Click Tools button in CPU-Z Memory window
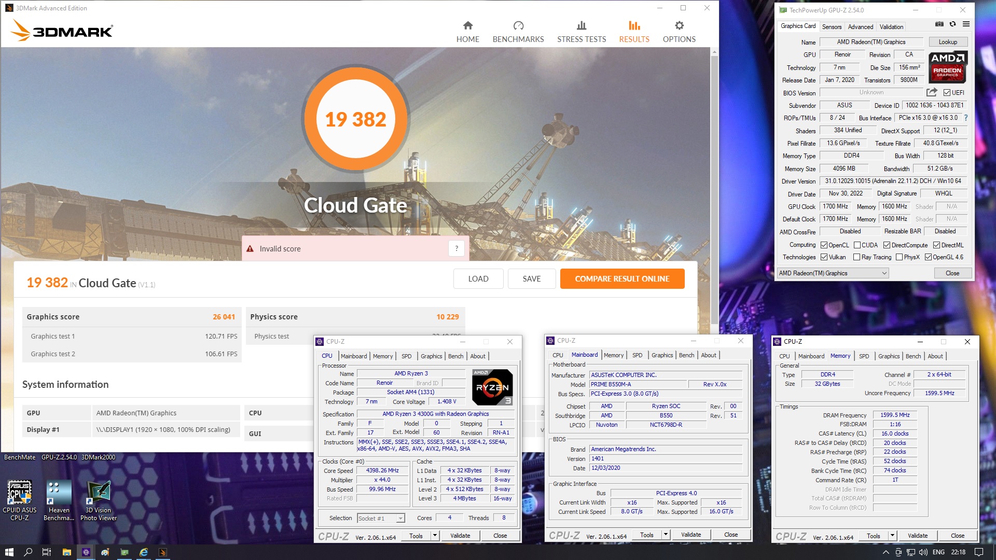The height and width of the screenshot is (560, 996). (x=874, y=536)
